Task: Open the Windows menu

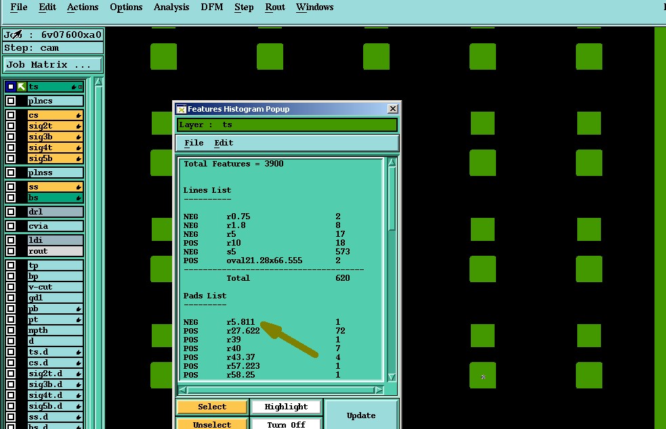Action: pyautogui.click(x=315, y=7)
